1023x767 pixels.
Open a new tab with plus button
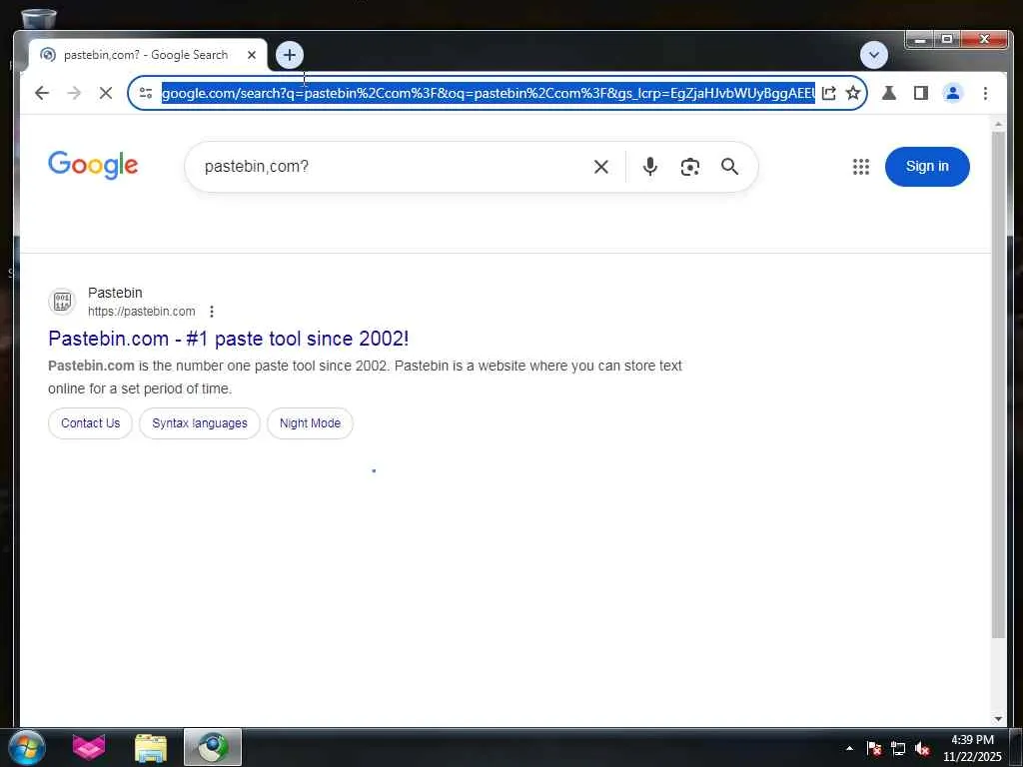click(x=290, y=55)
